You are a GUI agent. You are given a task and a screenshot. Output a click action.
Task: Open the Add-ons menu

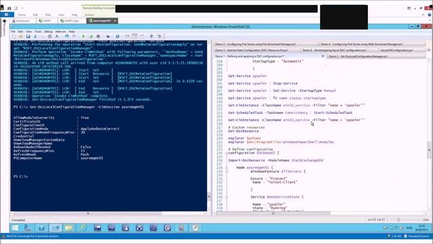coord(60,32)
